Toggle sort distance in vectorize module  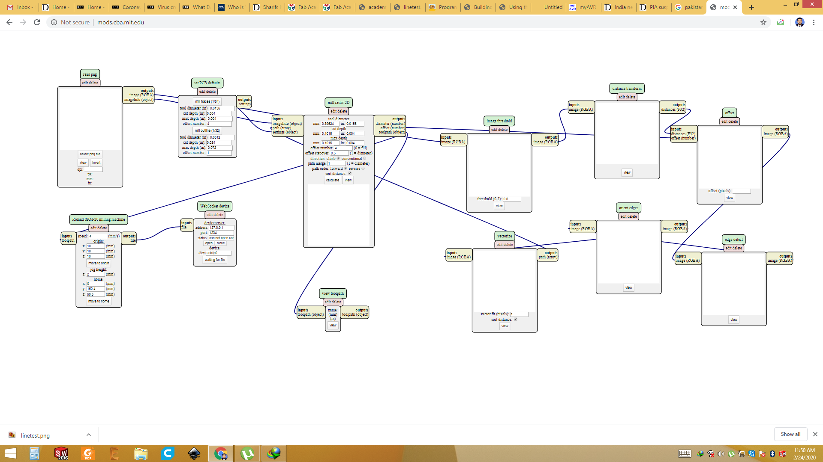(515, 319)
